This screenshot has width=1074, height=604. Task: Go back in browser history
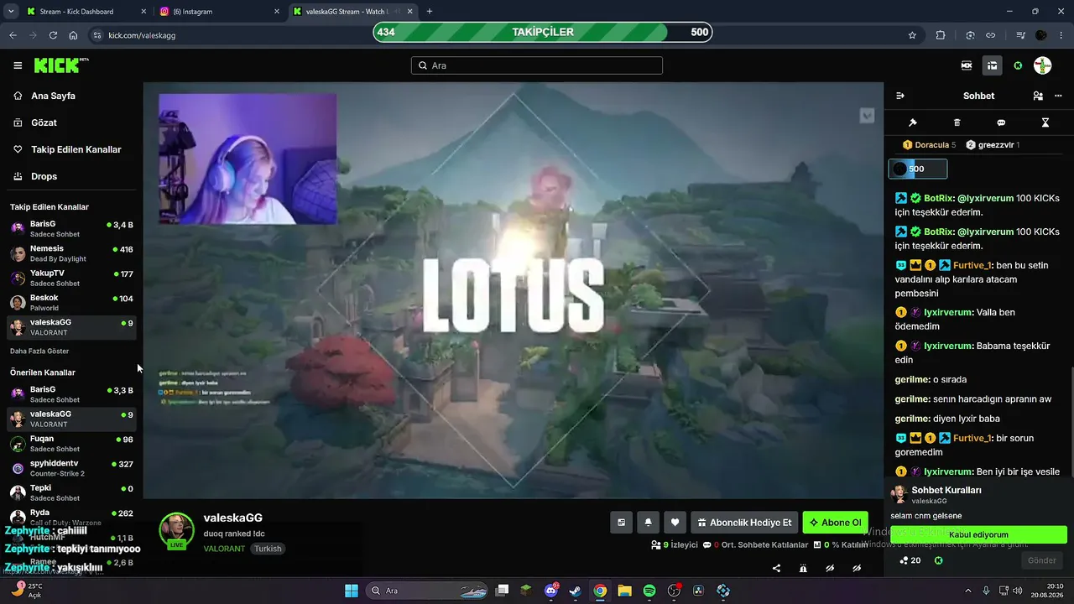[x=13, y=35]
